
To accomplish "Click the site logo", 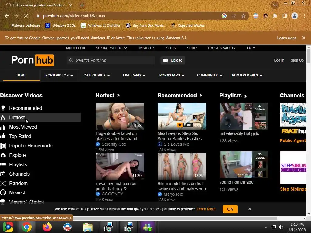I will coord(33,60).
